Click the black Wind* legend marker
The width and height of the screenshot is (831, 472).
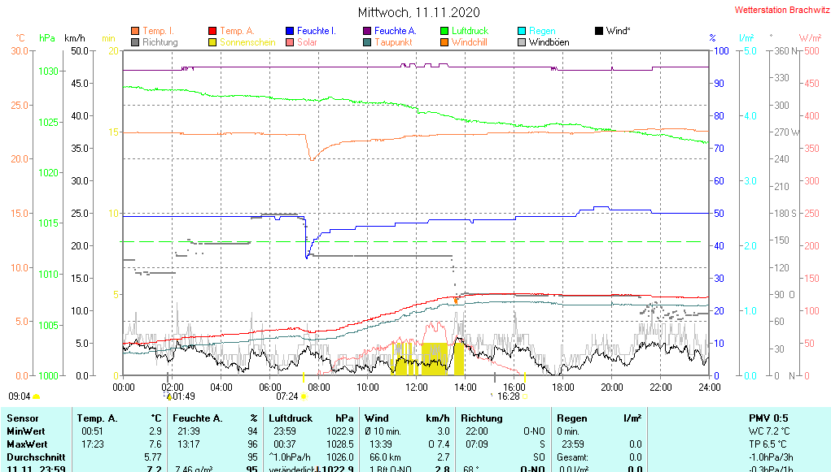coord(599,31)
